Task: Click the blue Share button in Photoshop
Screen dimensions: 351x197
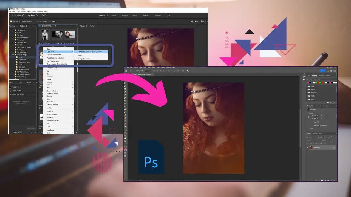Action: [x=323, y=71]
